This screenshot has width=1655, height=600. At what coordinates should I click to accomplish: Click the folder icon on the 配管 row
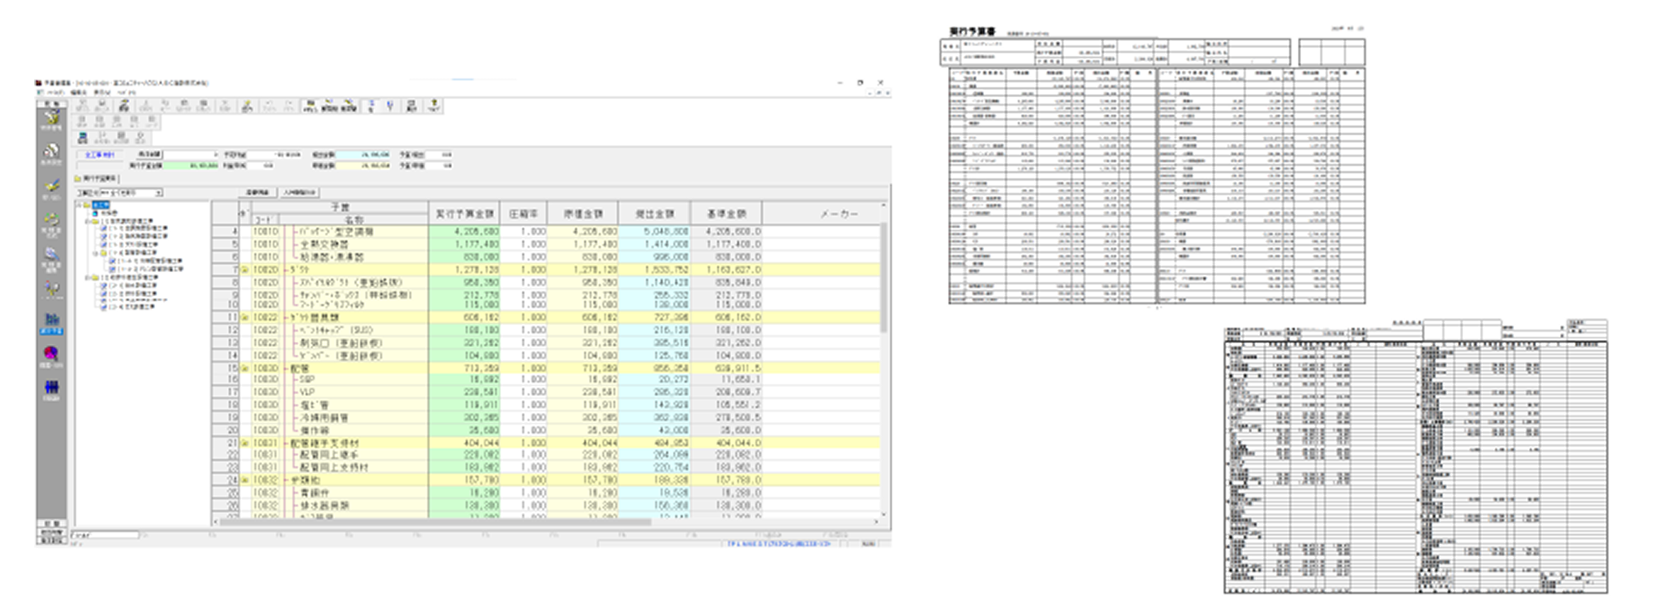pyautogui.click(x=245, y=368)
